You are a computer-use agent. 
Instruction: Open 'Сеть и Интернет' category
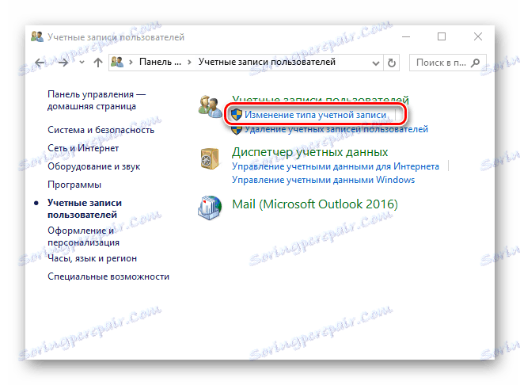pyautogui.click(x=83, y=148)
